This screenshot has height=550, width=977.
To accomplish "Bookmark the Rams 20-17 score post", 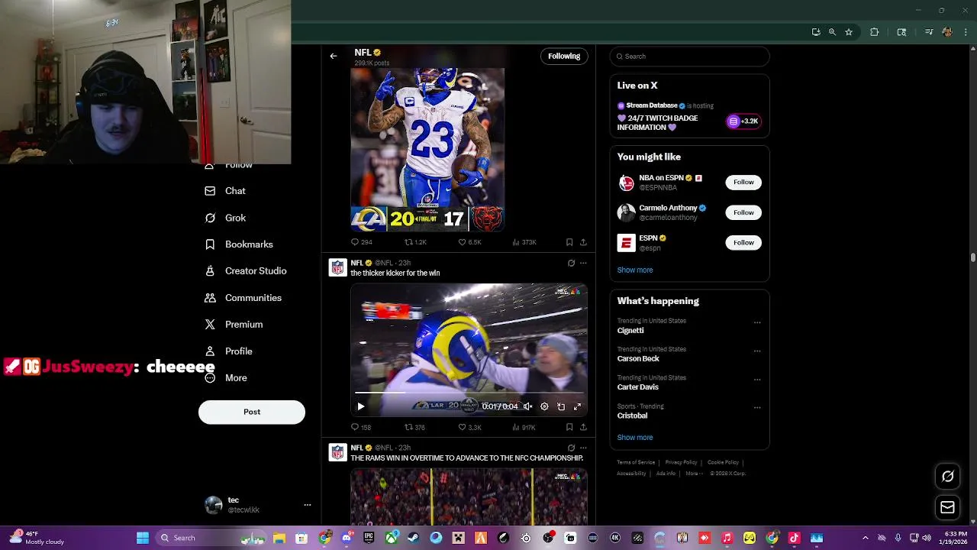I will pyautogui.click(x=569, y=242).
